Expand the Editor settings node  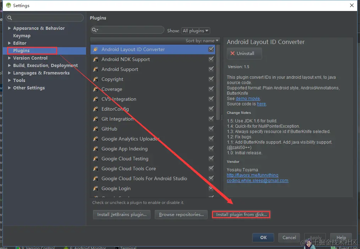point(10,43)
